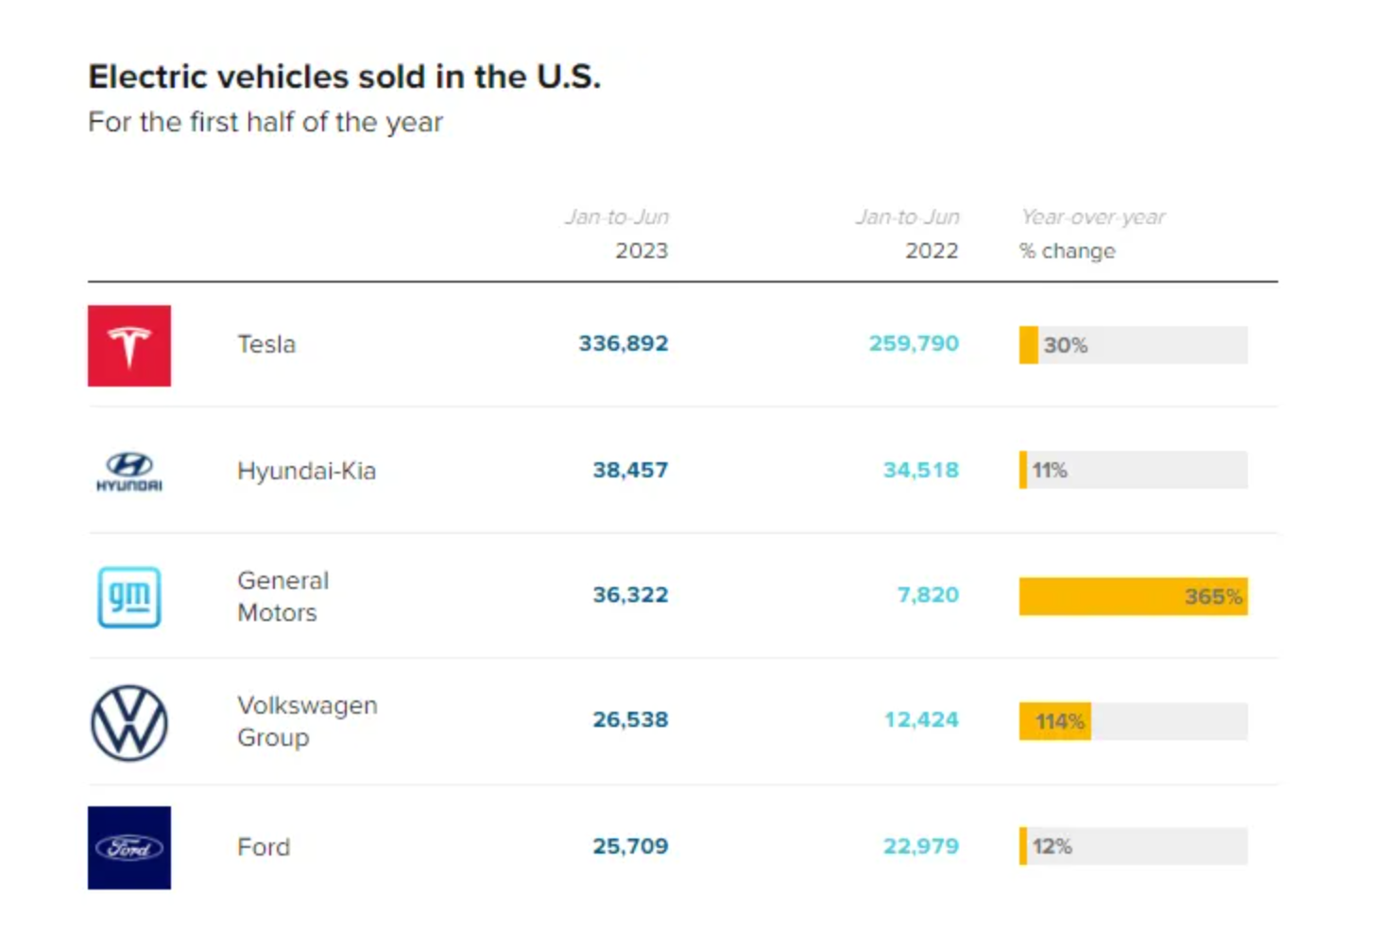Click Tesla's 2023 sales figure 336,892
The width and height of the screenshot is (1386, 933).
(624, 343)
